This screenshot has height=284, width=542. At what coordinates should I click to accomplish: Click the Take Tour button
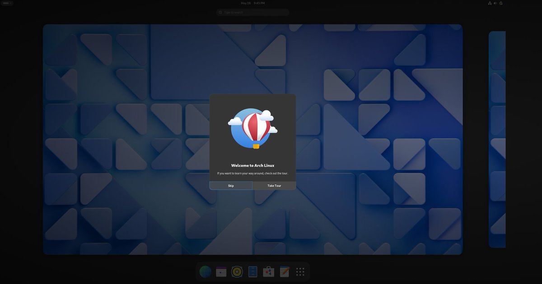274,186
